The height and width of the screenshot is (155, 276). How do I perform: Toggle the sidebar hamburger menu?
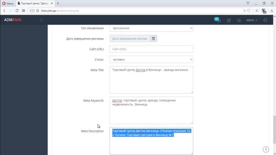point(41,20)
